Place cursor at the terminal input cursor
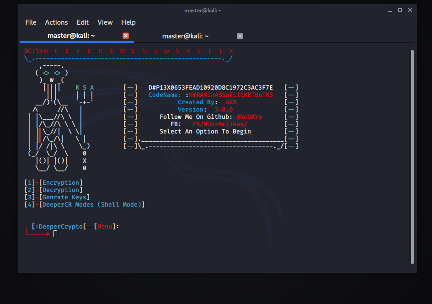The height and width of the screenshot is (304, 432). coord(55,234)
